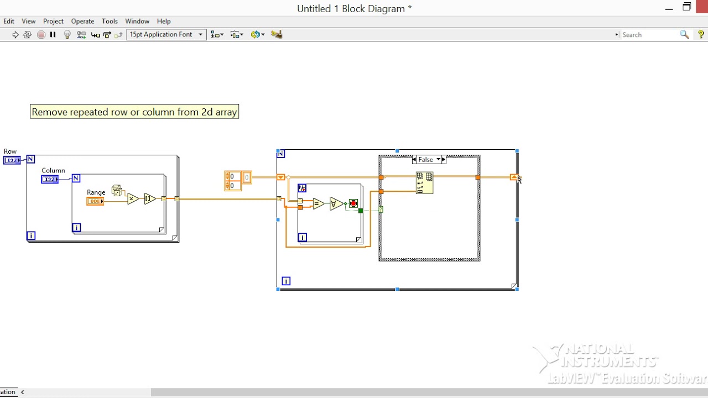The width and height of the screenshot is (708, 398).
Task: Click the Clean Up Diagram broom icon
Action: coord(277,34)
